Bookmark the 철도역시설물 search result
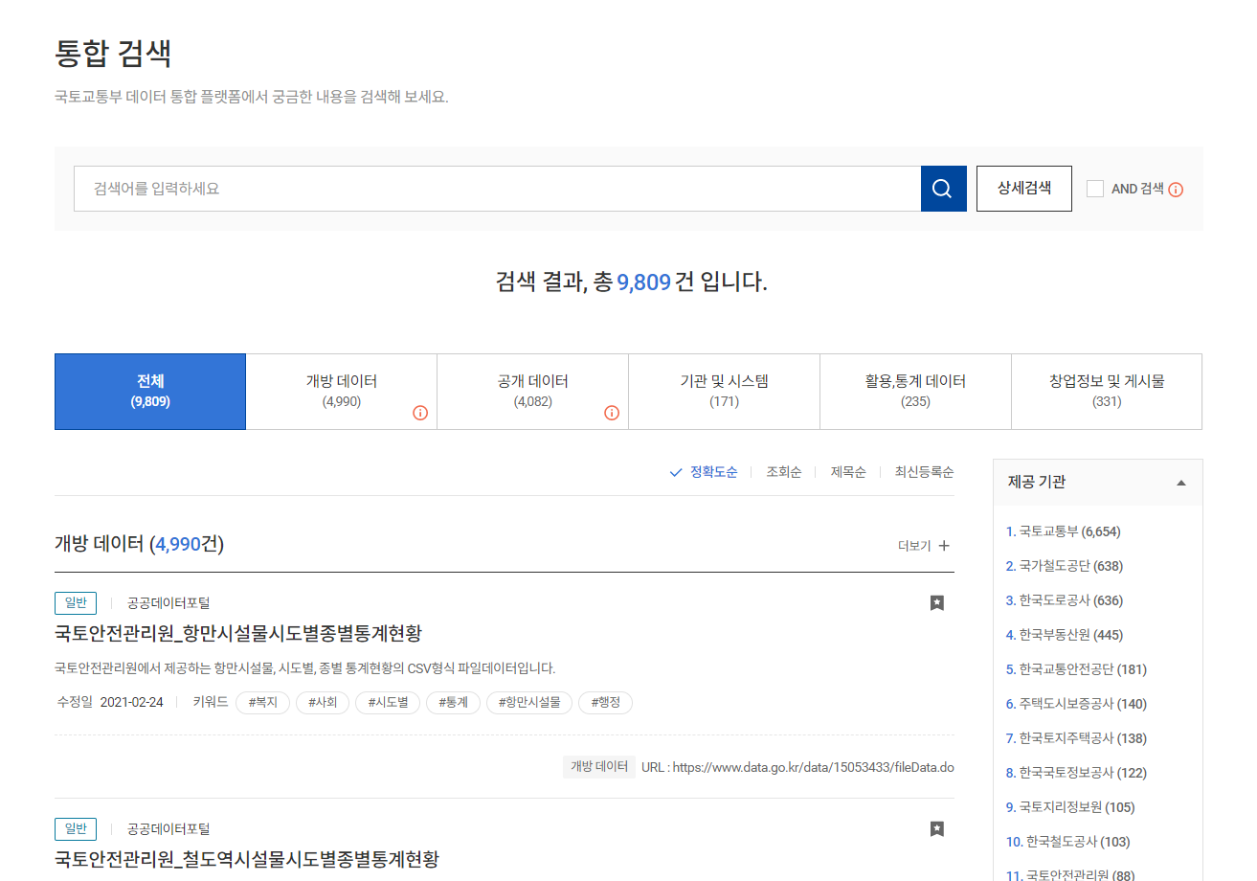Image resolution: width=1257 pixels, height=881 pixels. 936,829
